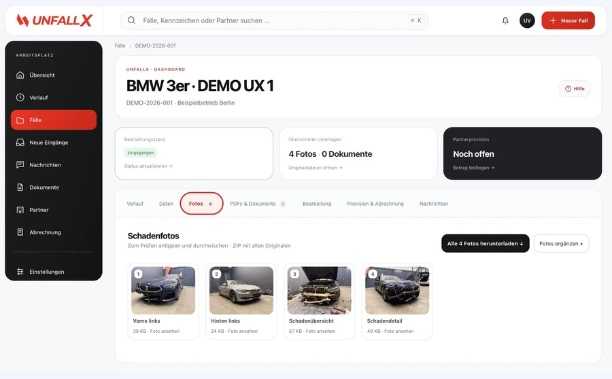Open notifications bell icon

click(x=505, y=20)
